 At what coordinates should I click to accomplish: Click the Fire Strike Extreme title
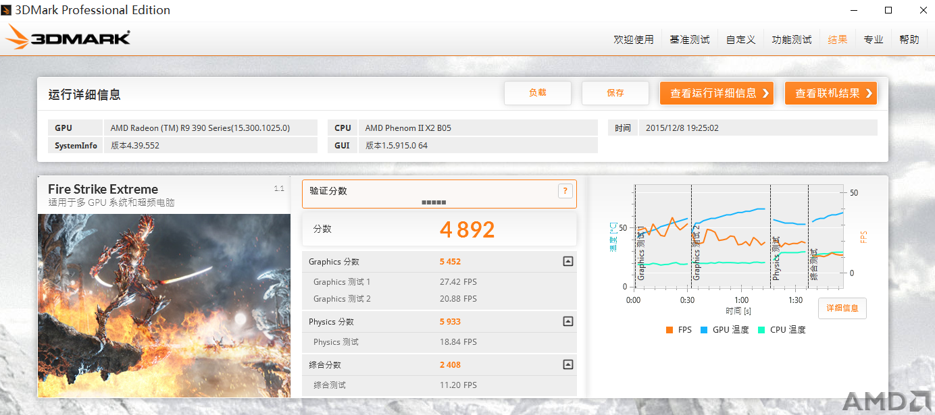click(x=103, y=190)
